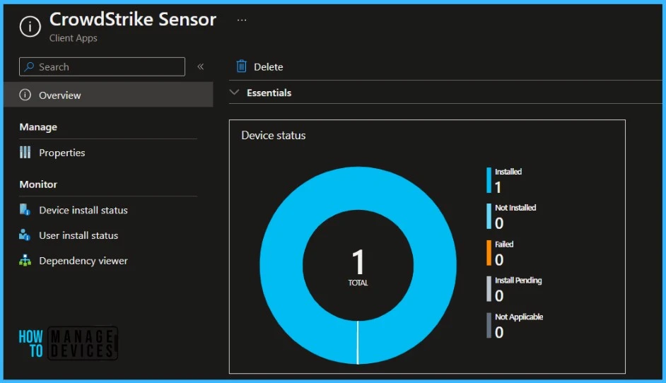Screen dimensions: 666x383
Task: Open the Overview menu item
Action: coord(108,95)
